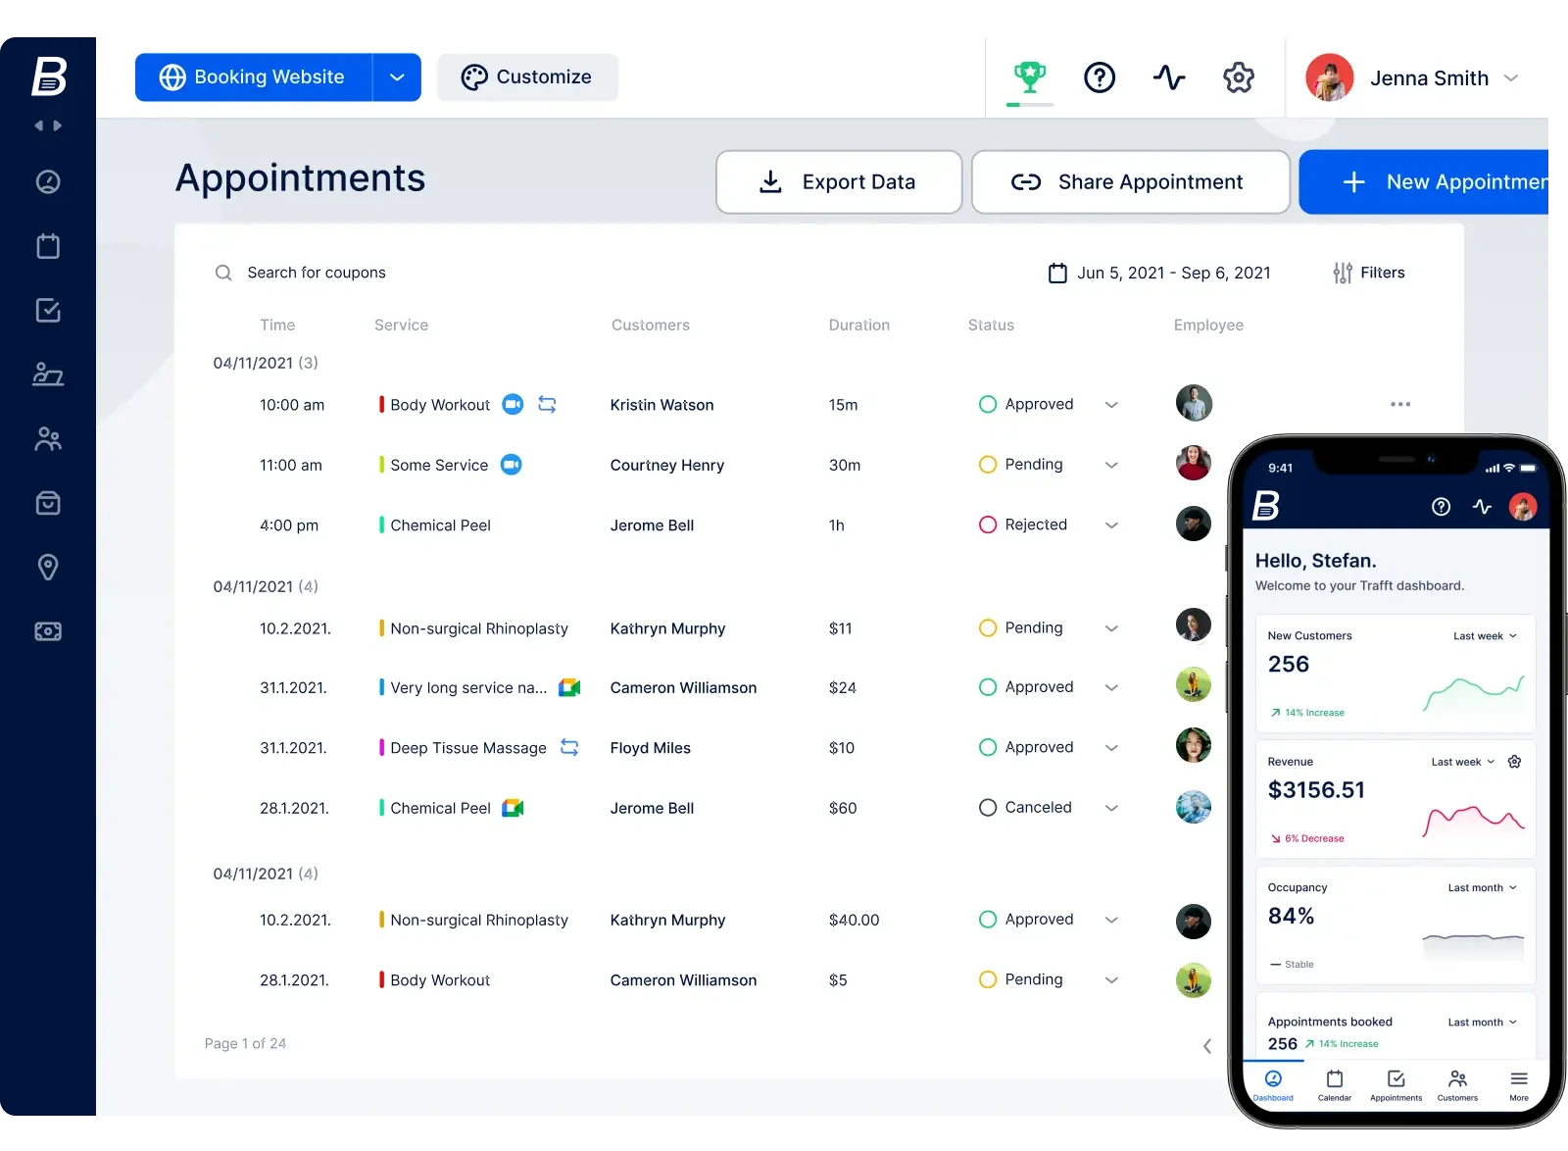Open the activity pulse icon in the header
Screen dimensions: 1568x1151
click(1169, 76)
